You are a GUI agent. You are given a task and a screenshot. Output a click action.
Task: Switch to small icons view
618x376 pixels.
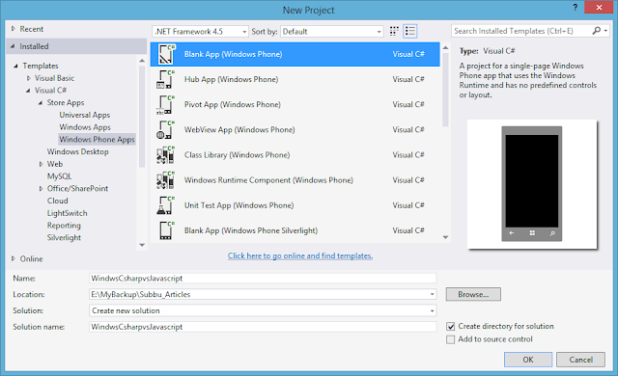(394, 31)
